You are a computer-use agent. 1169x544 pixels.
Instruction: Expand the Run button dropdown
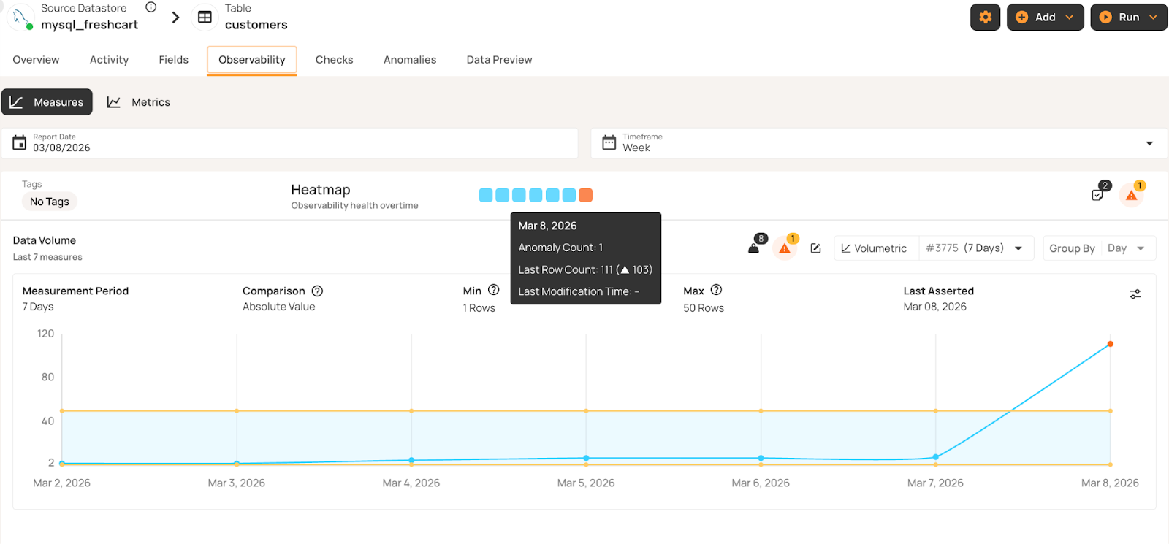1153,17
